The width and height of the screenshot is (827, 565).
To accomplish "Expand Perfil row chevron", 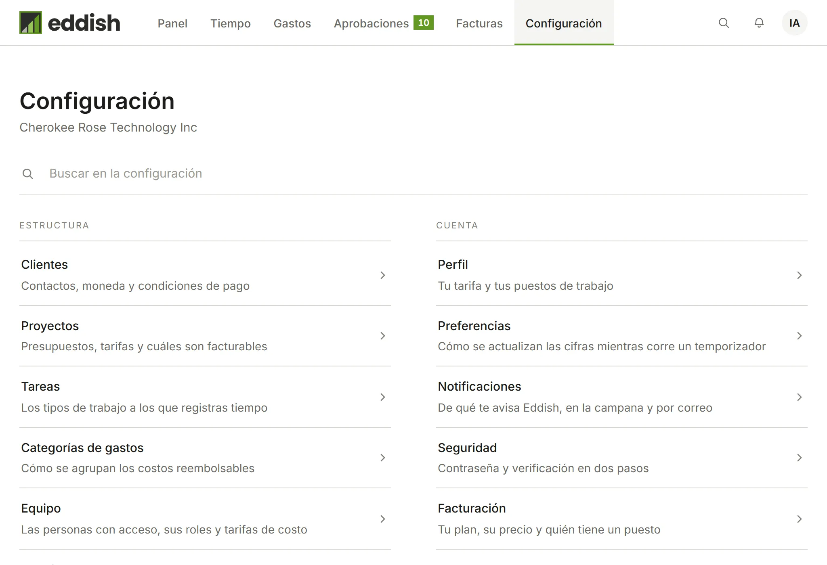I will pos(799,275).
